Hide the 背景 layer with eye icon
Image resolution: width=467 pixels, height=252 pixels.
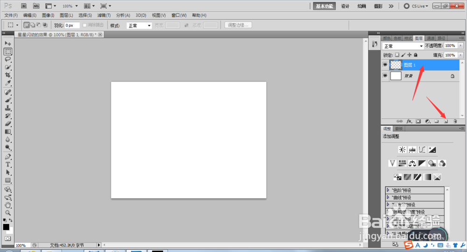coord(385,76)
